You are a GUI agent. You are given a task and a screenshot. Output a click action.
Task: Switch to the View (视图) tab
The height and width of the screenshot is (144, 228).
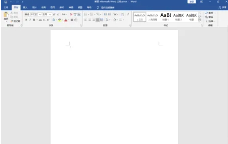tap(80, 7)
